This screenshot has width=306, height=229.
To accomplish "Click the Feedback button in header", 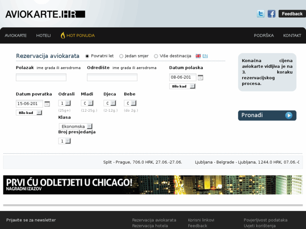I will [292, 14].
